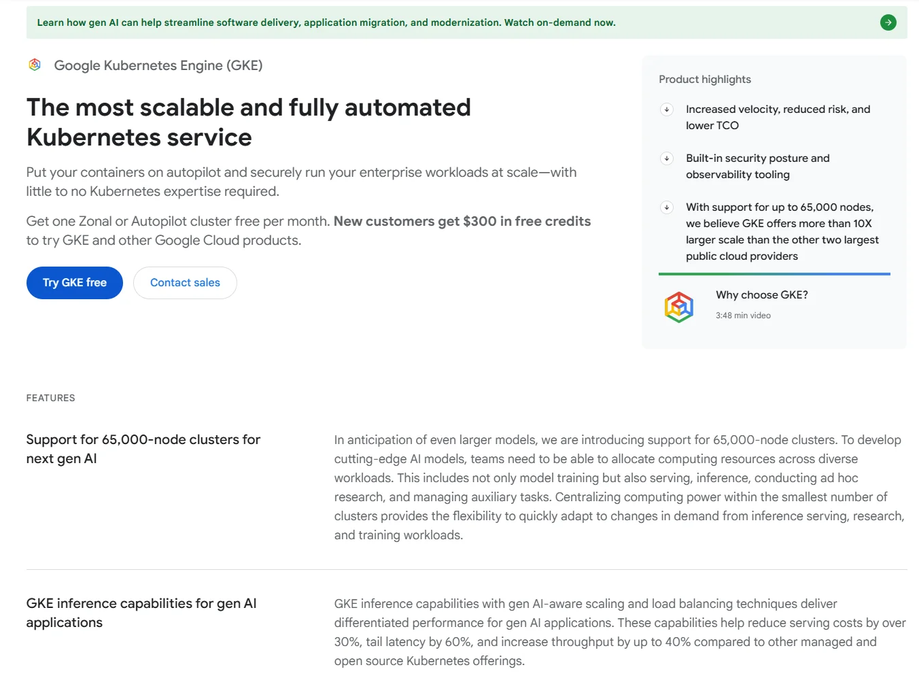Click the "3:48 min video" duration text
The height and width of the screenshot is (695, 919).
[x=743, y=316]
